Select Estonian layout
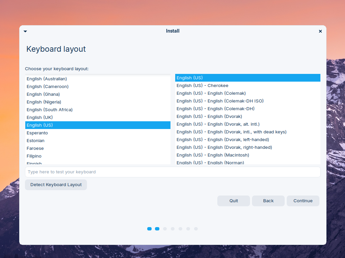 (98, 141)
